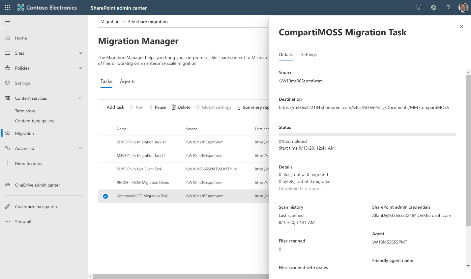The height and width of the screenshot is (279, 471).
Task: Click the Delete trash icon in the toolbar
Action: (x=174, y=107)
